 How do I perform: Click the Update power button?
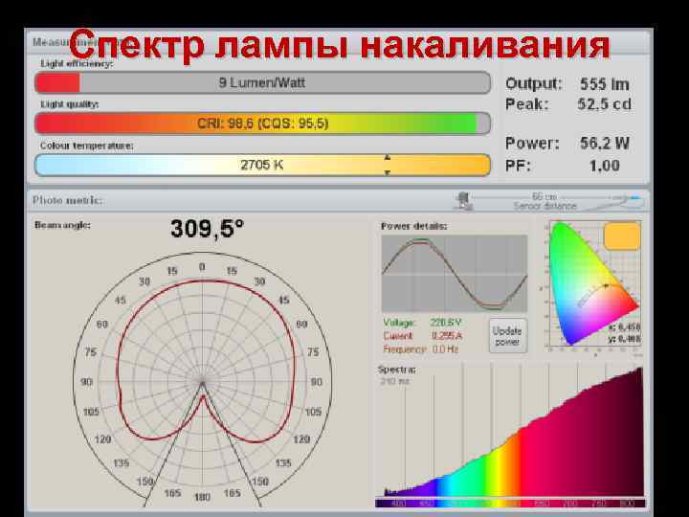pyautogui.click(x=508, y=336)
